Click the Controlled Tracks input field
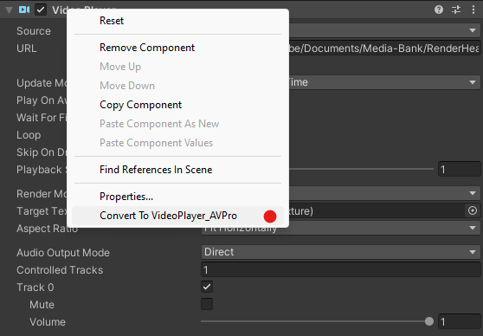This screenshot has height=336, width=483. (x=341, y=270)
